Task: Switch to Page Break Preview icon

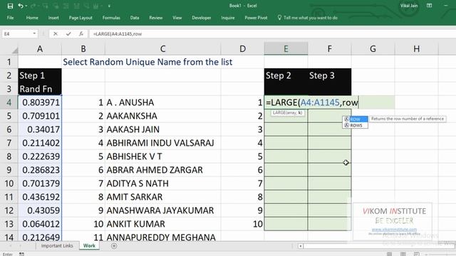Action: pos(416,254)
